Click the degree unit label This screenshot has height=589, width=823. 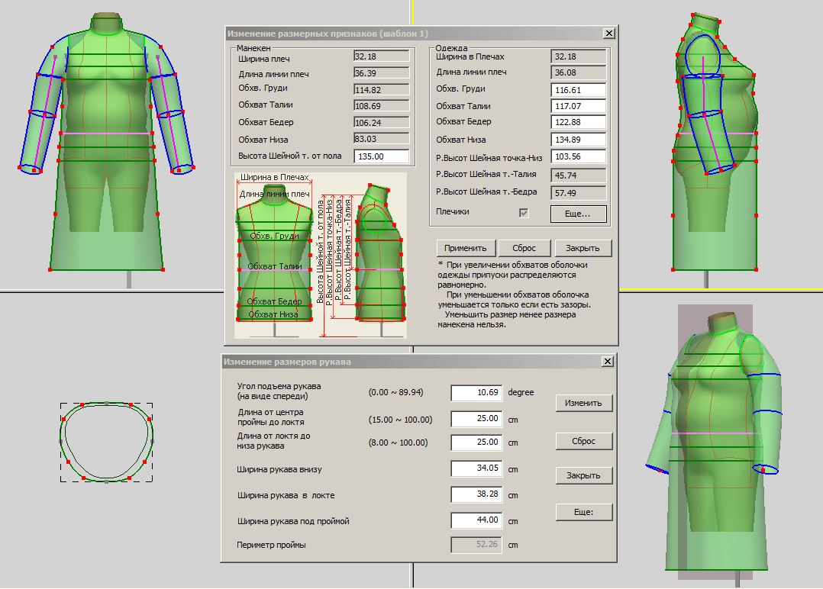pos(521,392)
